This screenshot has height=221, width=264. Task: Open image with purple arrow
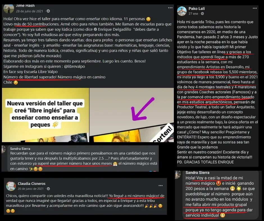click(x=132, y=115)
